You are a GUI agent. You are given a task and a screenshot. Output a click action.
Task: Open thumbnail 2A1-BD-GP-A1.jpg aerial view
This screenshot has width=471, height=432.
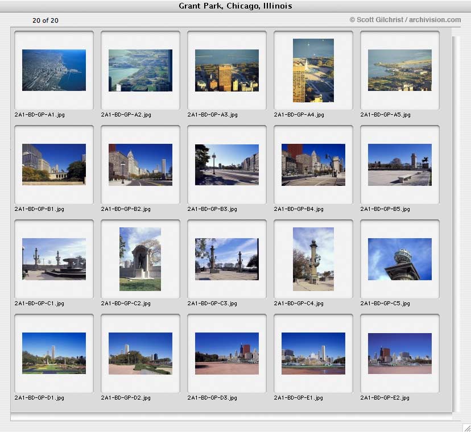(54, 70)
